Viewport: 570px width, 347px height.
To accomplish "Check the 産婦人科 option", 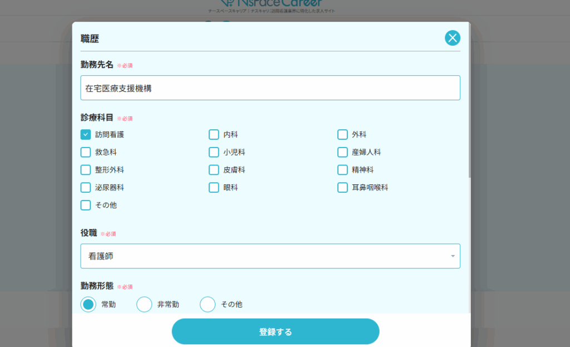I will point(342,152).
